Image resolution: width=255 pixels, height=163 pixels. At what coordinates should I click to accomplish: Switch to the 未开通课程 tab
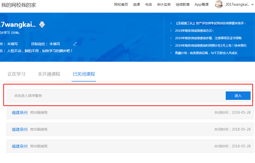49,74
